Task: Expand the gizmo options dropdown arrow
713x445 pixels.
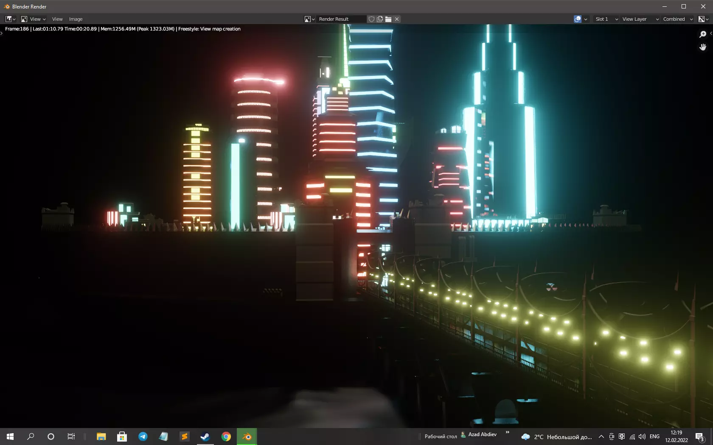Action: coord(586,19)
